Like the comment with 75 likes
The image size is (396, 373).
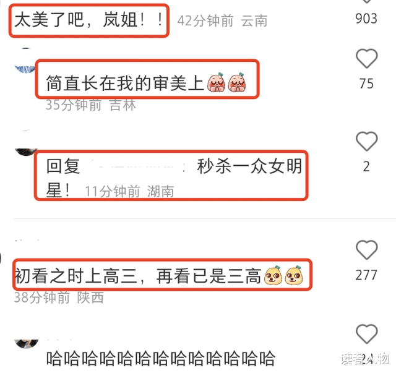click(x=367, y=59)
